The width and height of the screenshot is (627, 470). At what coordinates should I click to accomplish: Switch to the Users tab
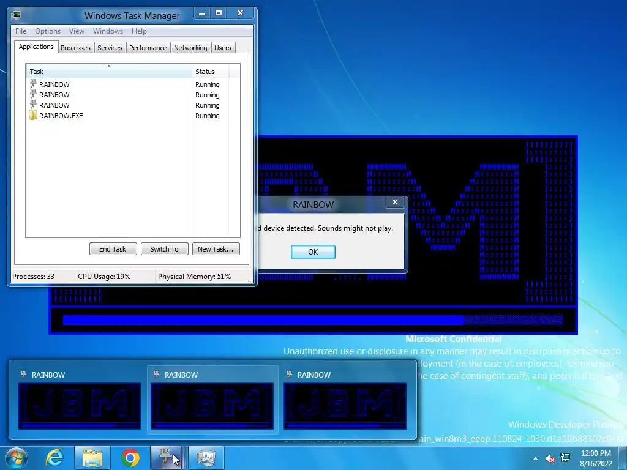[x=223, y=48]
